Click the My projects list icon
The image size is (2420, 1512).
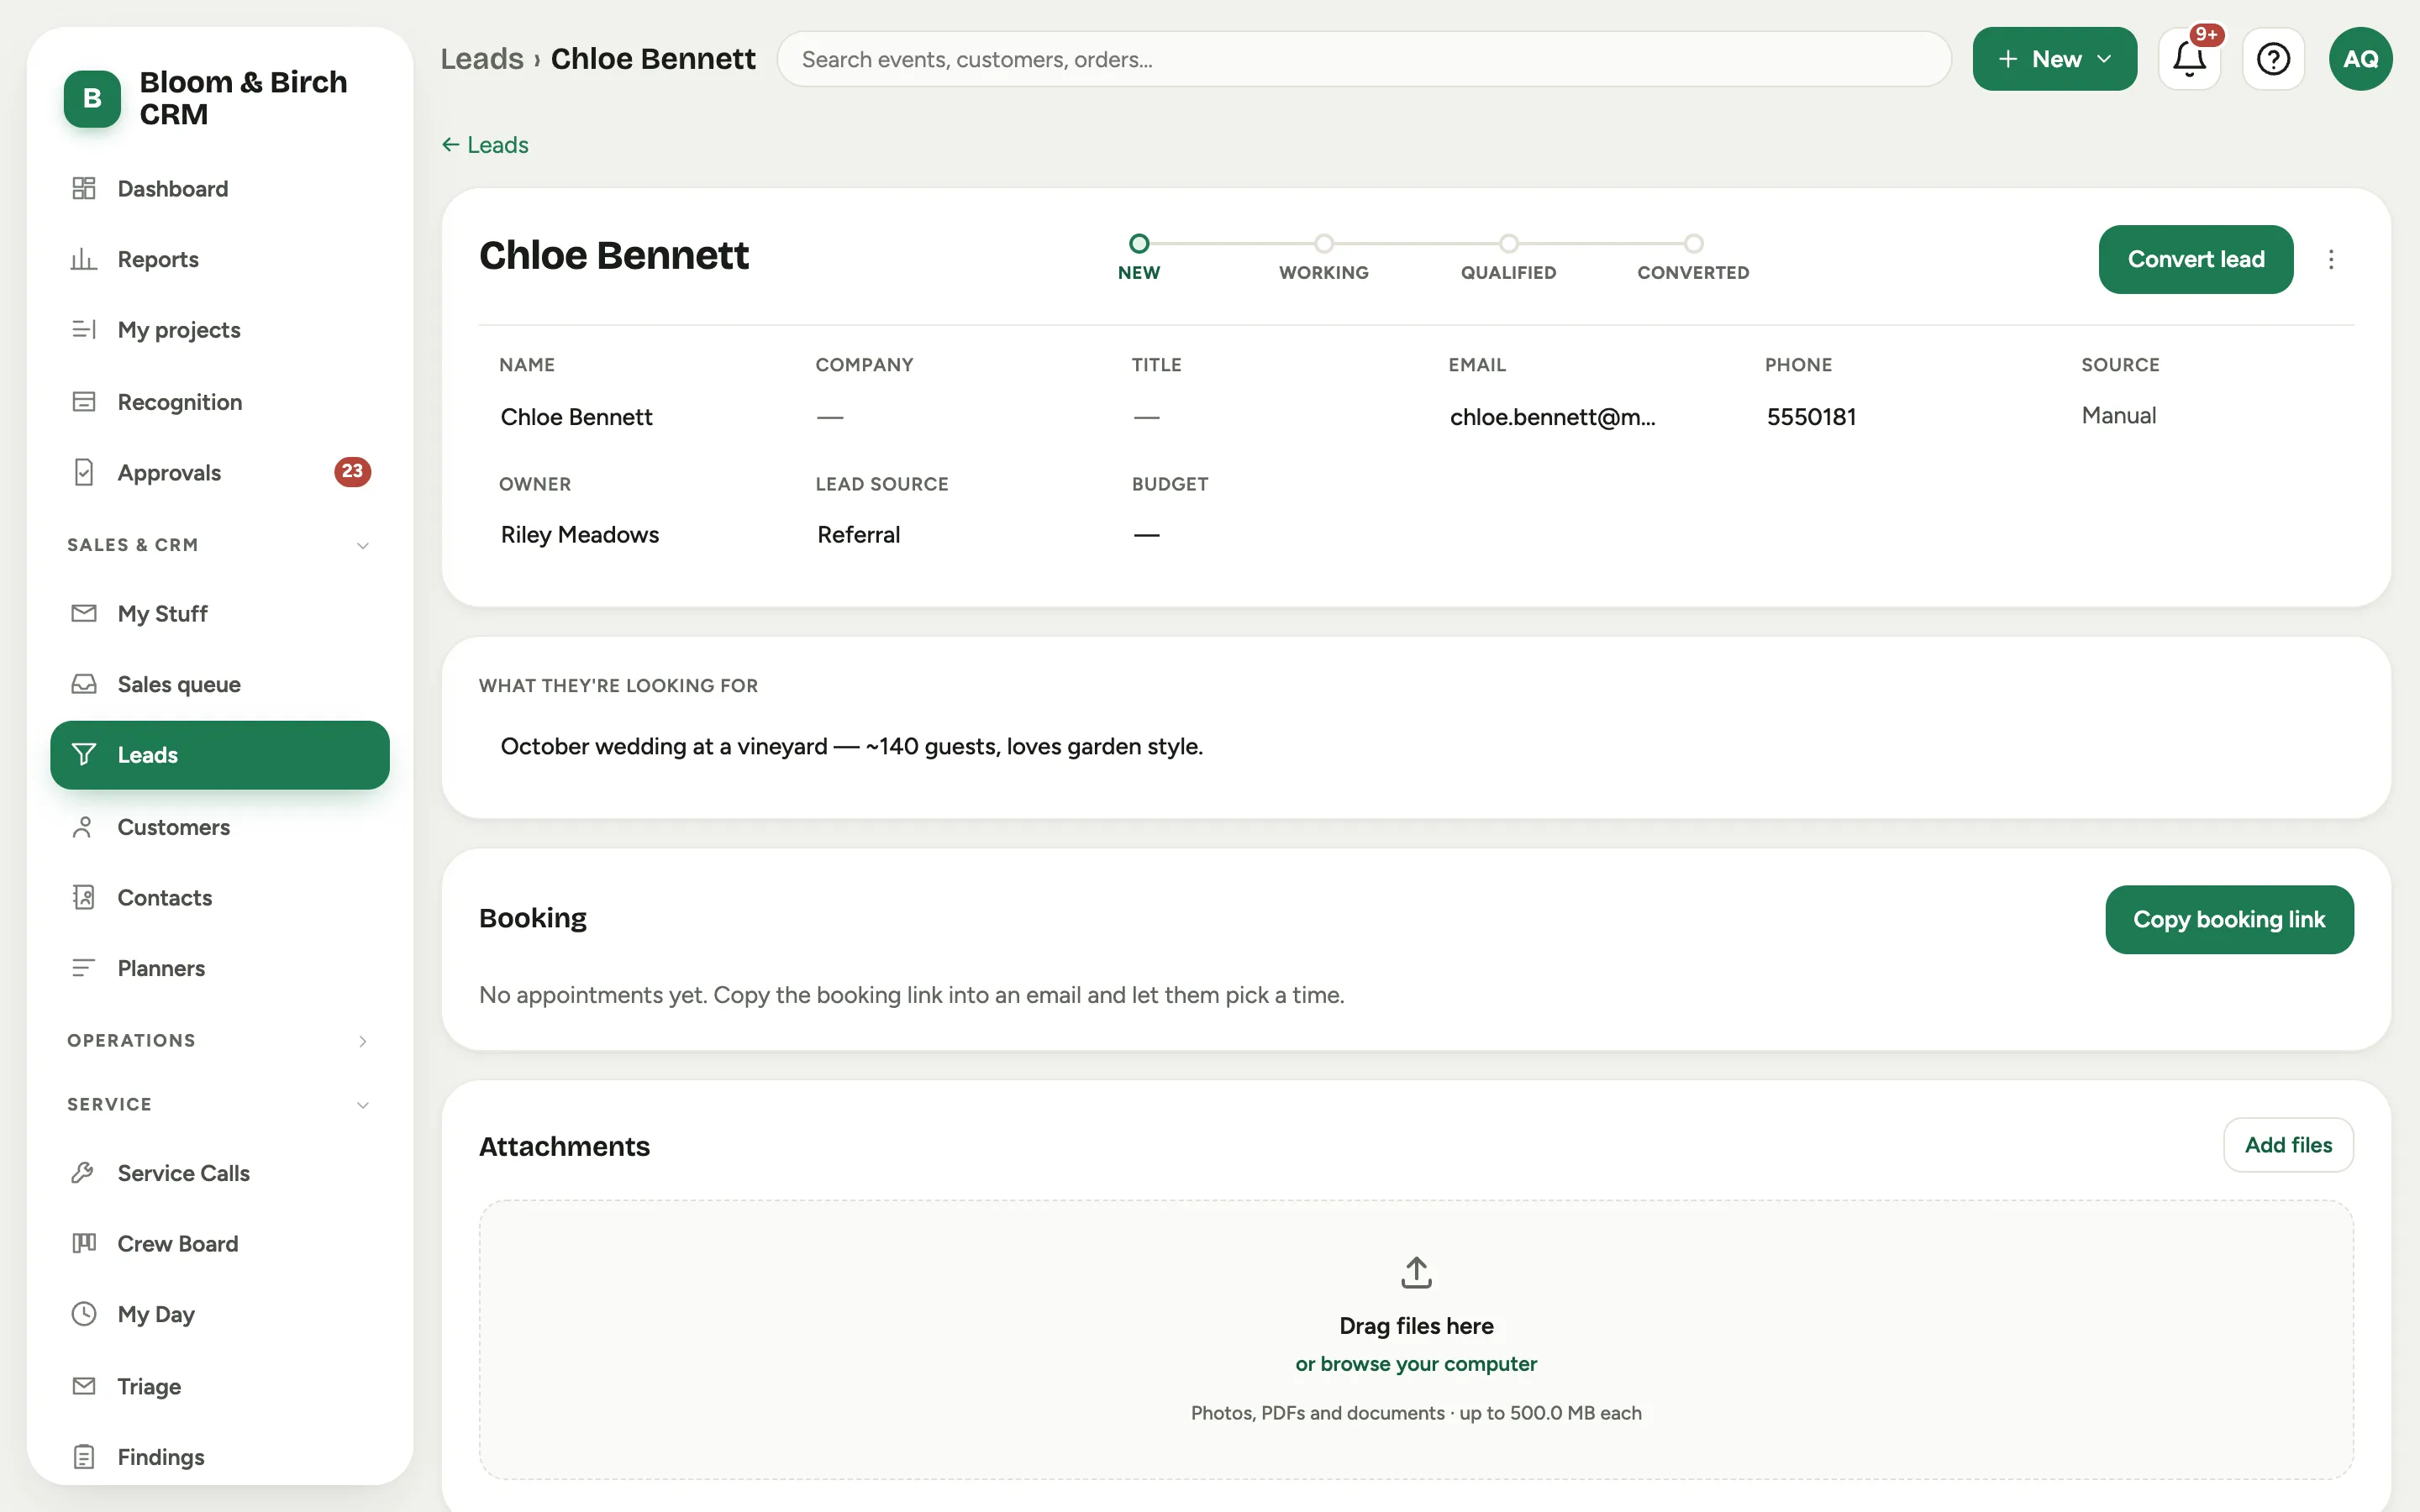point(84,329)
